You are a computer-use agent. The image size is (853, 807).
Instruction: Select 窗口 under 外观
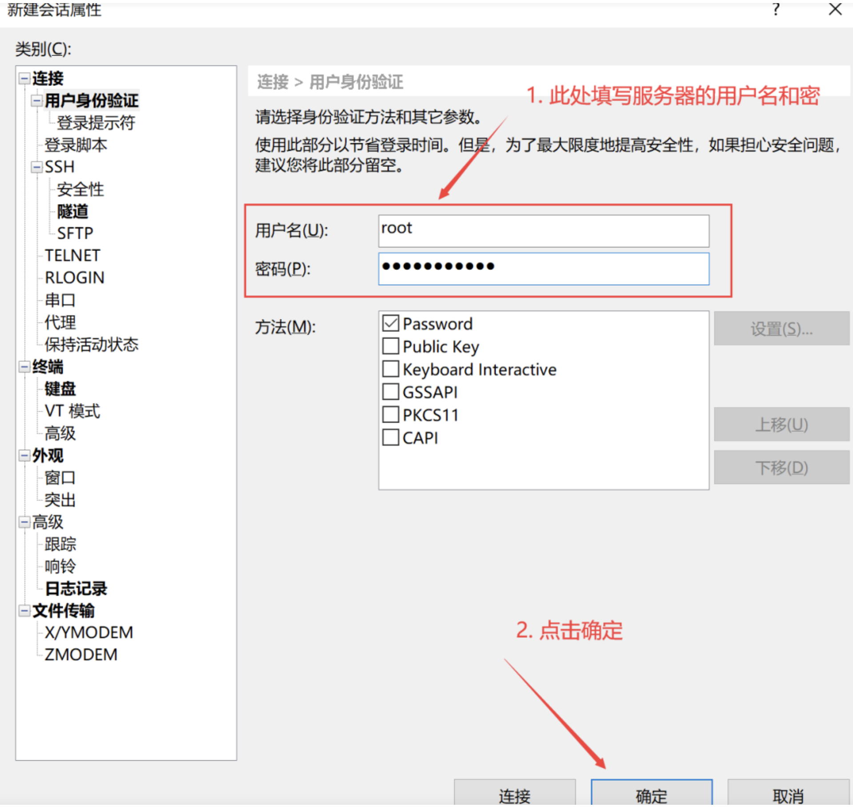(x=60, y=478)
